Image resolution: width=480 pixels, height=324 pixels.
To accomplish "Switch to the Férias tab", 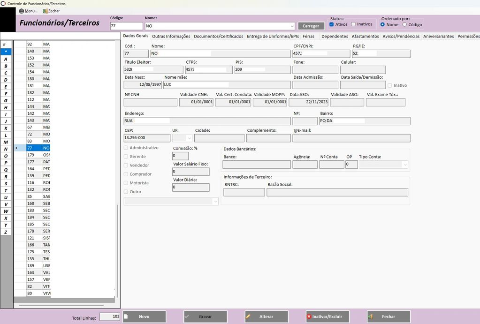I will pos(308,36).
